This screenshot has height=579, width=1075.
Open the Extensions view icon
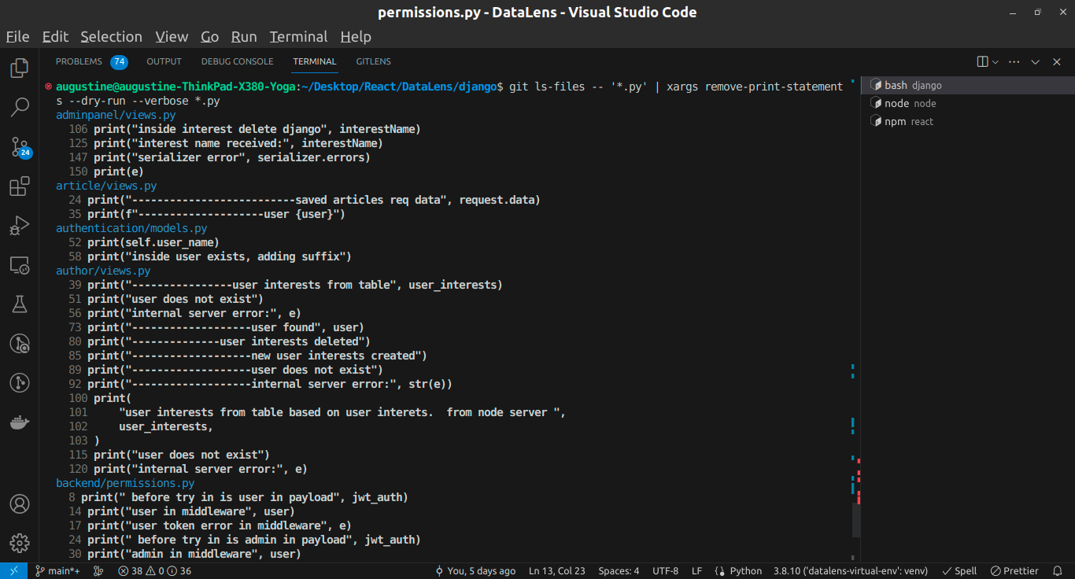tap(20, 186)
